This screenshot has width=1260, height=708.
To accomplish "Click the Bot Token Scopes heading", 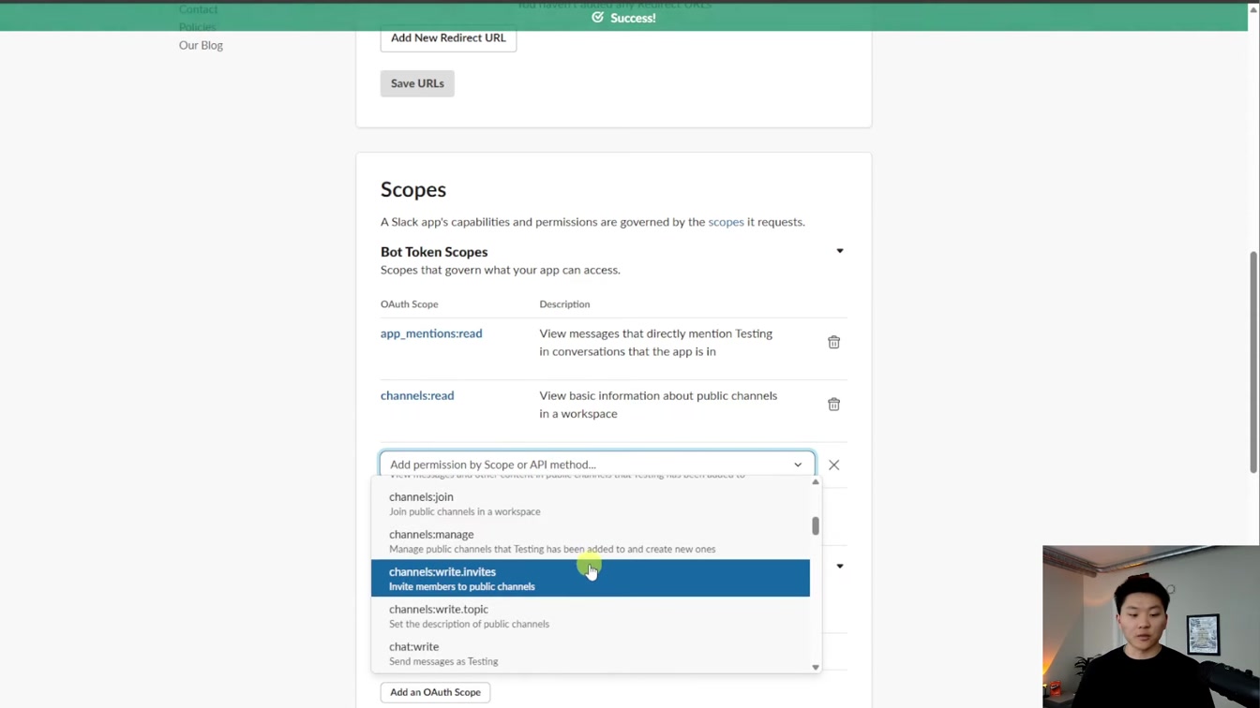I will click(434, 252).
